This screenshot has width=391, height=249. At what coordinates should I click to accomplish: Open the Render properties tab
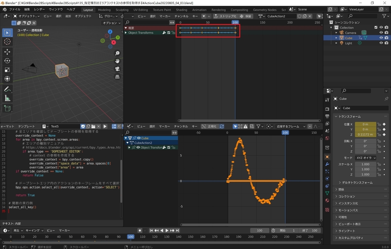click(x=327, y=109)
